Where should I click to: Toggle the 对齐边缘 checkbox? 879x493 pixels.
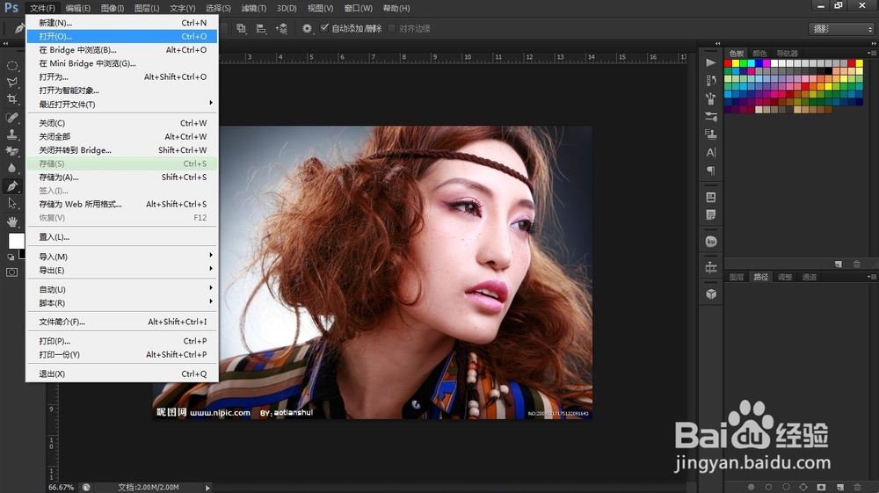point(392,28)
